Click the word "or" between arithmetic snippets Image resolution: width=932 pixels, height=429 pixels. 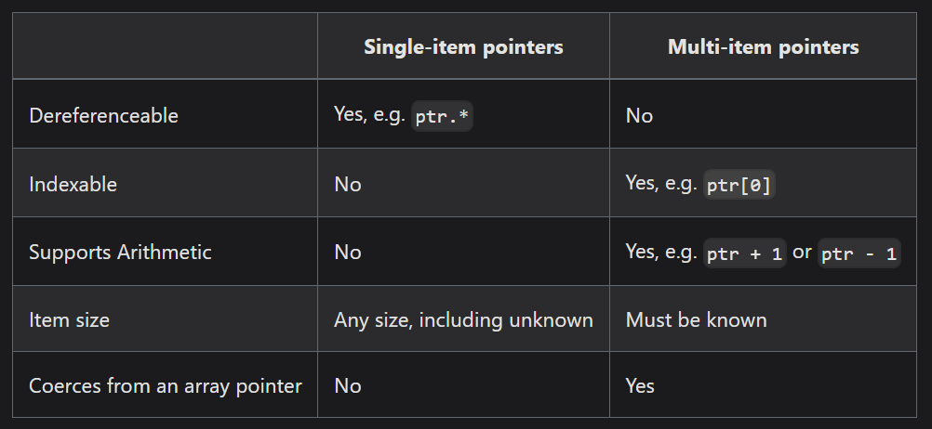(803, 252)
